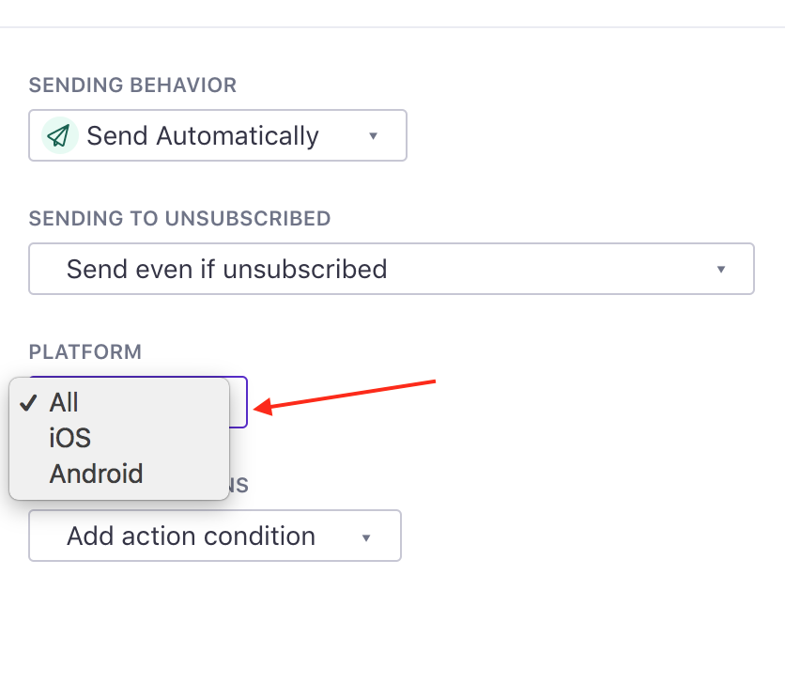Image resolution: width=785 pixels, height=684 pixels.
Task: Click the SENDING BEHAVIOR heading
Action: [x=132, y=85]
